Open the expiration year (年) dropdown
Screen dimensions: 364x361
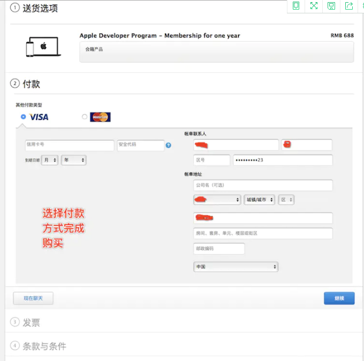74,160
